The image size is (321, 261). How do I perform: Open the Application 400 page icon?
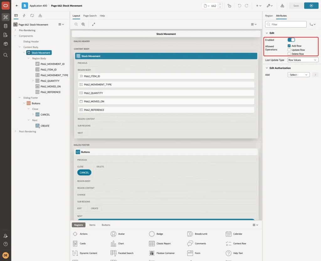(25, 6)
